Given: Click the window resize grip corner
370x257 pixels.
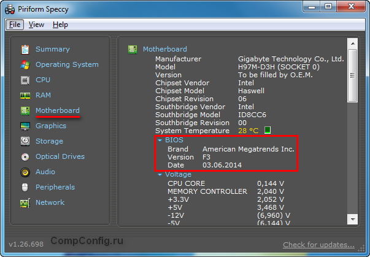Looking at the screenshot, I should coord(361,248).
